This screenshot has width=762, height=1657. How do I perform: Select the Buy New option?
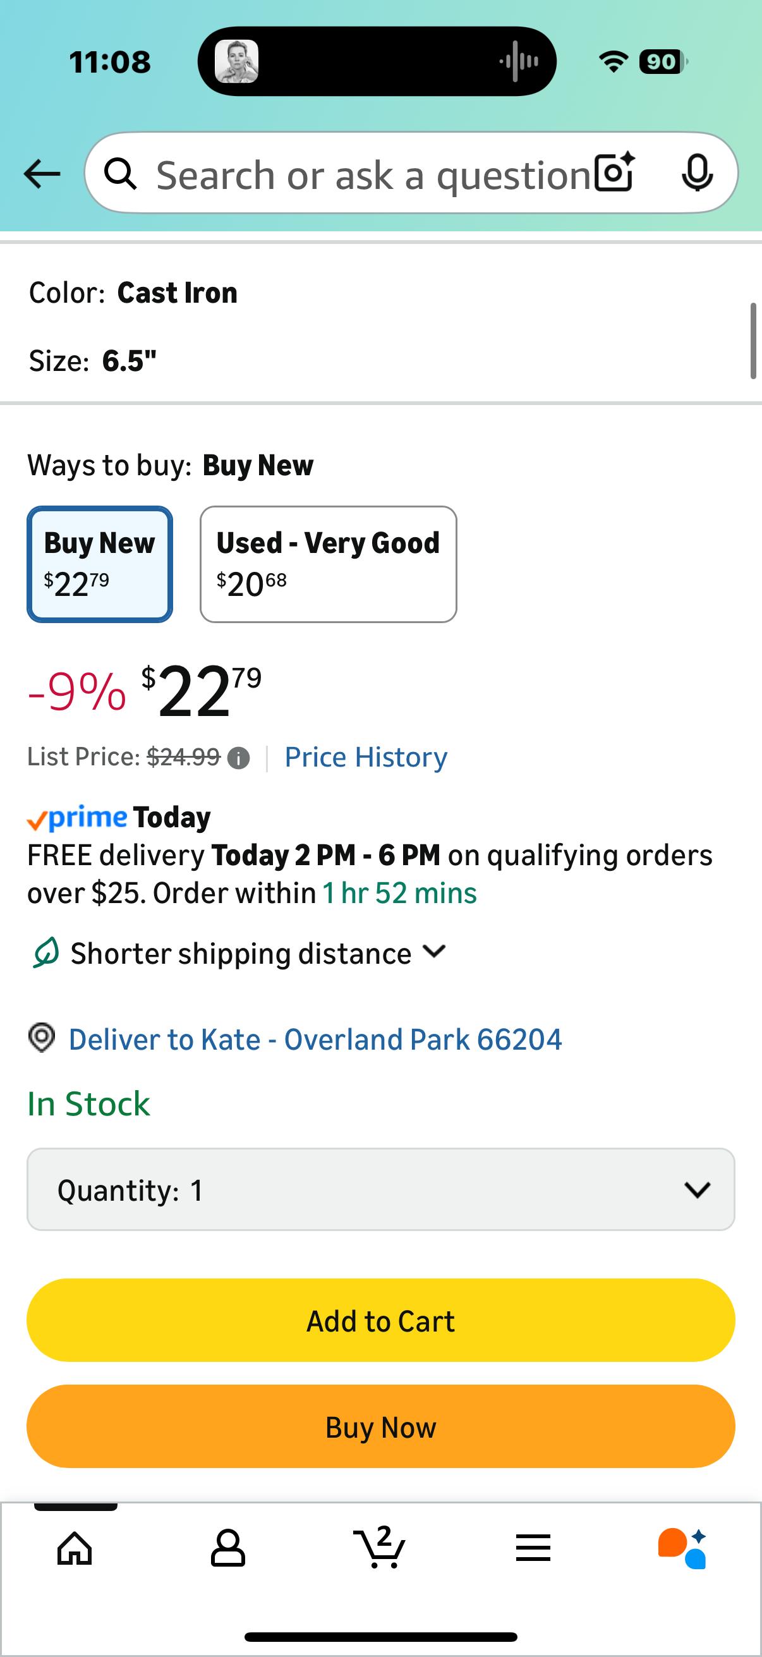coord(100,564)
